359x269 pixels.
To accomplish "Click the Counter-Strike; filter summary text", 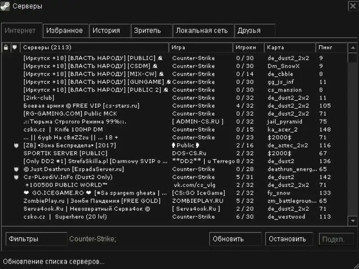I will tap(93, 239).
